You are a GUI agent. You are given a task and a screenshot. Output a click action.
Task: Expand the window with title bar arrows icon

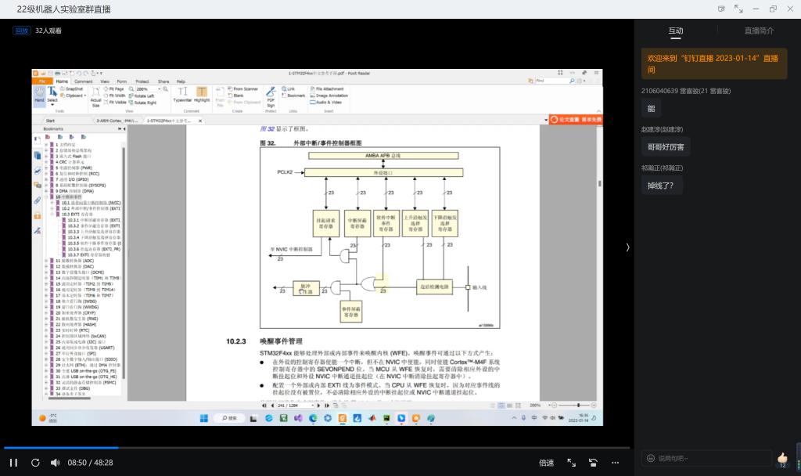point(738,9)
